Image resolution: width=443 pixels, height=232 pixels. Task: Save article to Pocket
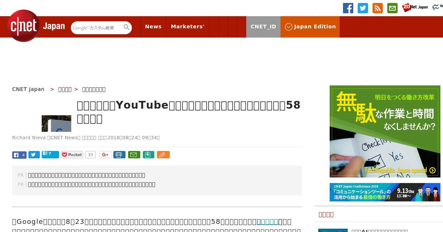coord(72,155)
